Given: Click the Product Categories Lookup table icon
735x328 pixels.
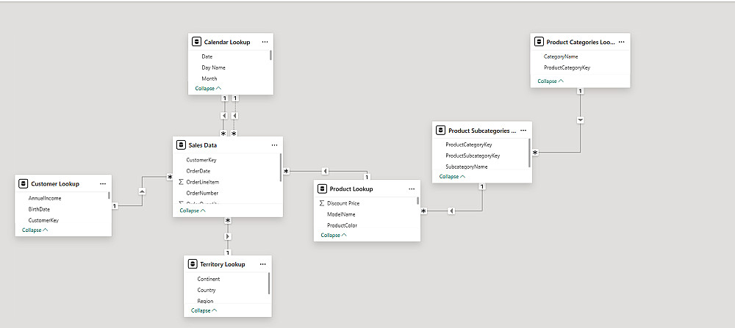Looking at the screenshot, I should pos(540,43).
